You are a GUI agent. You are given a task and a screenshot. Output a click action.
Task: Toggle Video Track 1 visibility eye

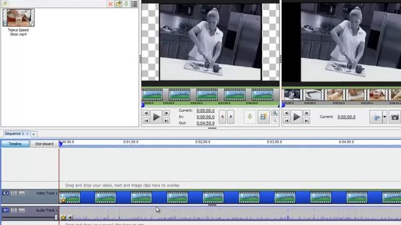pos(6,193)
